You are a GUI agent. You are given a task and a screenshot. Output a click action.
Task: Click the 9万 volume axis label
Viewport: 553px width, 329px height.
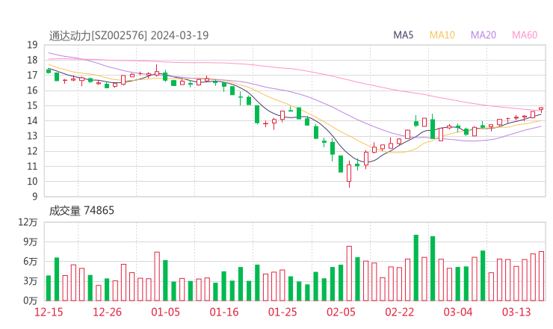point(31,242)
